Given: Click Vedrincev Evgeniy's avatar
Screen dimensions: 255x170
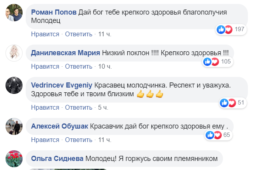Looking at the screenshot, I should tap(13, 85).
